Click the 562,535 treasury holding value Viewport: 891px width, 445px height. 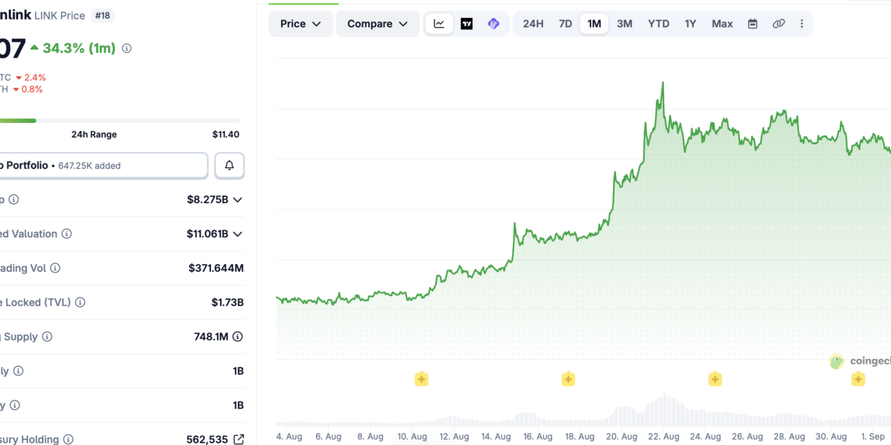click(207, 439)
